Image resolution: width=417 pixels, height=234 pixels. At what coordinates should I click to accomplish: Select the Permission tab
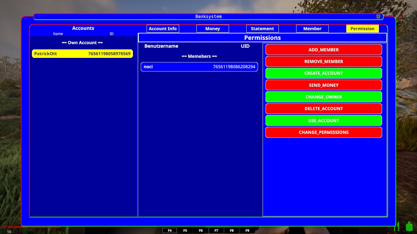pos(362,29)
